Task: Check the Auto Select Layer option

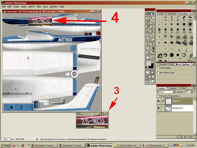Action: point(158,72)
